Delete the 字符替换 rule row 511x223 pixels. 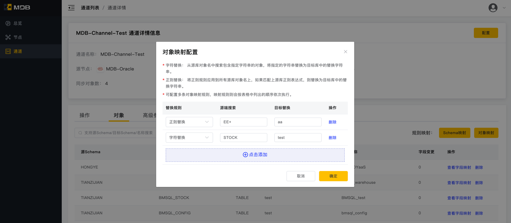tap(332, 138)
